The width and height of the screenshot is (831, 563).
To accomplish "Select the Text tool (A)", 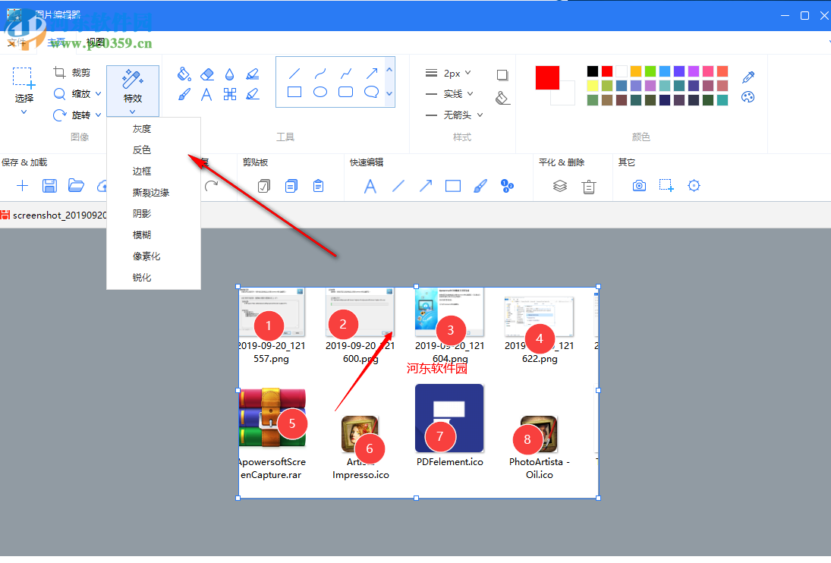I will (x=206, y=93).
